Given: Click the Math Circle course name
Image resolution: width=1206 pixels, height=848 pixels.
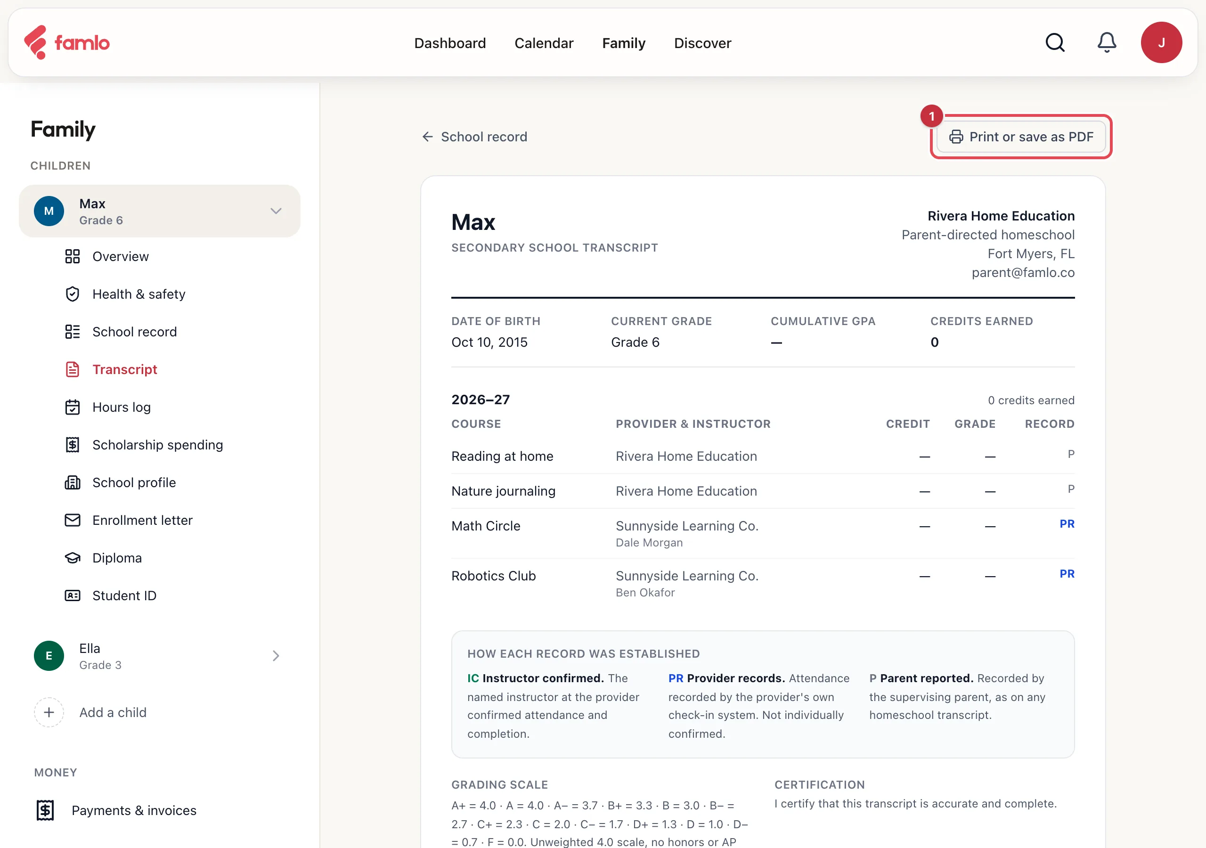Looking at the screenshot, I should 486,526.
